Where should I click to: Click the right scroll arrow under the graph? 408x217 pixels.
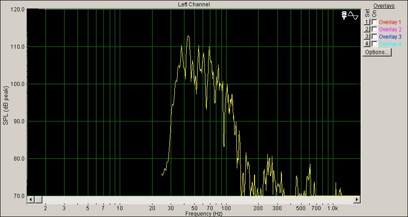357,200
